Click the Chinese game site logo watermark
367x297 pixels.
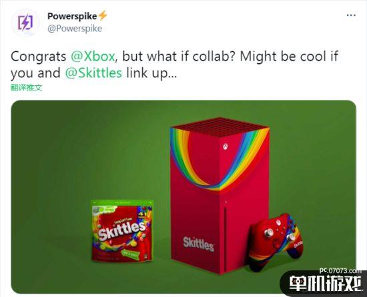(326, 284)
